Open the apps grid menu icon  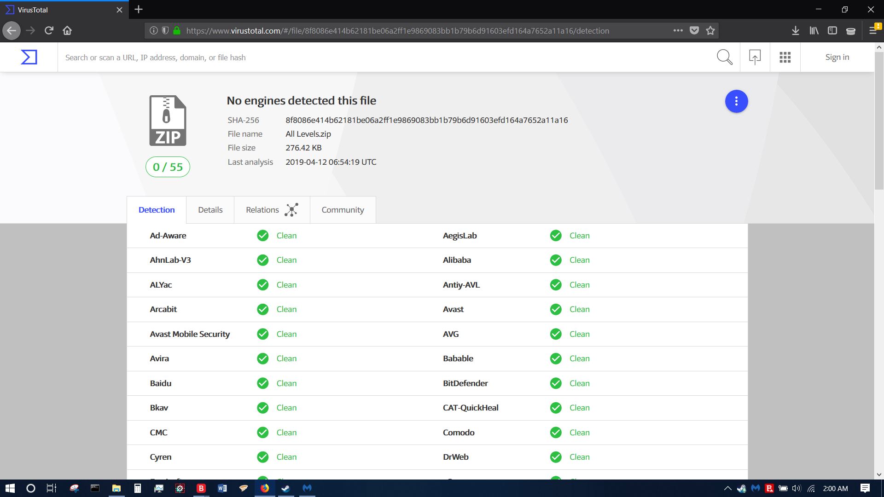coord(785,57)
